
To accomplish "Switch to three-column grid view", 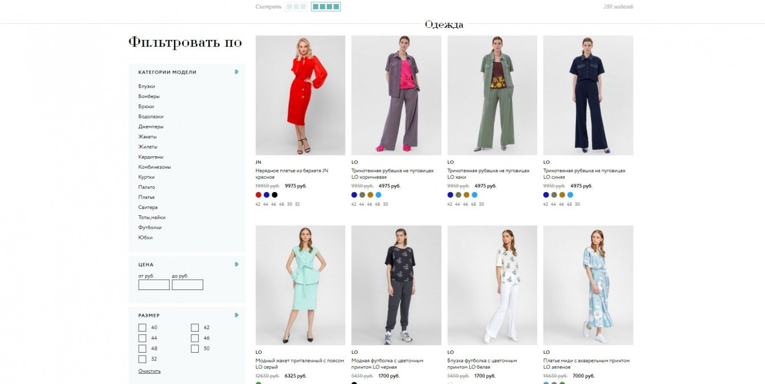I will pos(296,7).
